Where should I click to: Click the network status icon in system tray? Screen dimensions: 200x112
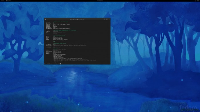click(x=196, y=1)
